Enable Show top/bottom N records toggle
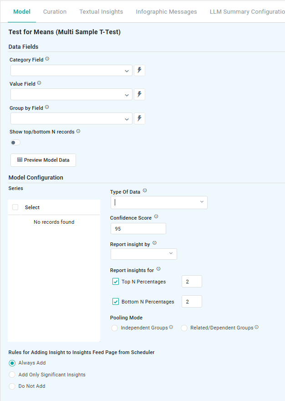Image resolution: width=285 pixels, height=401 pixels. click(15, 143)
